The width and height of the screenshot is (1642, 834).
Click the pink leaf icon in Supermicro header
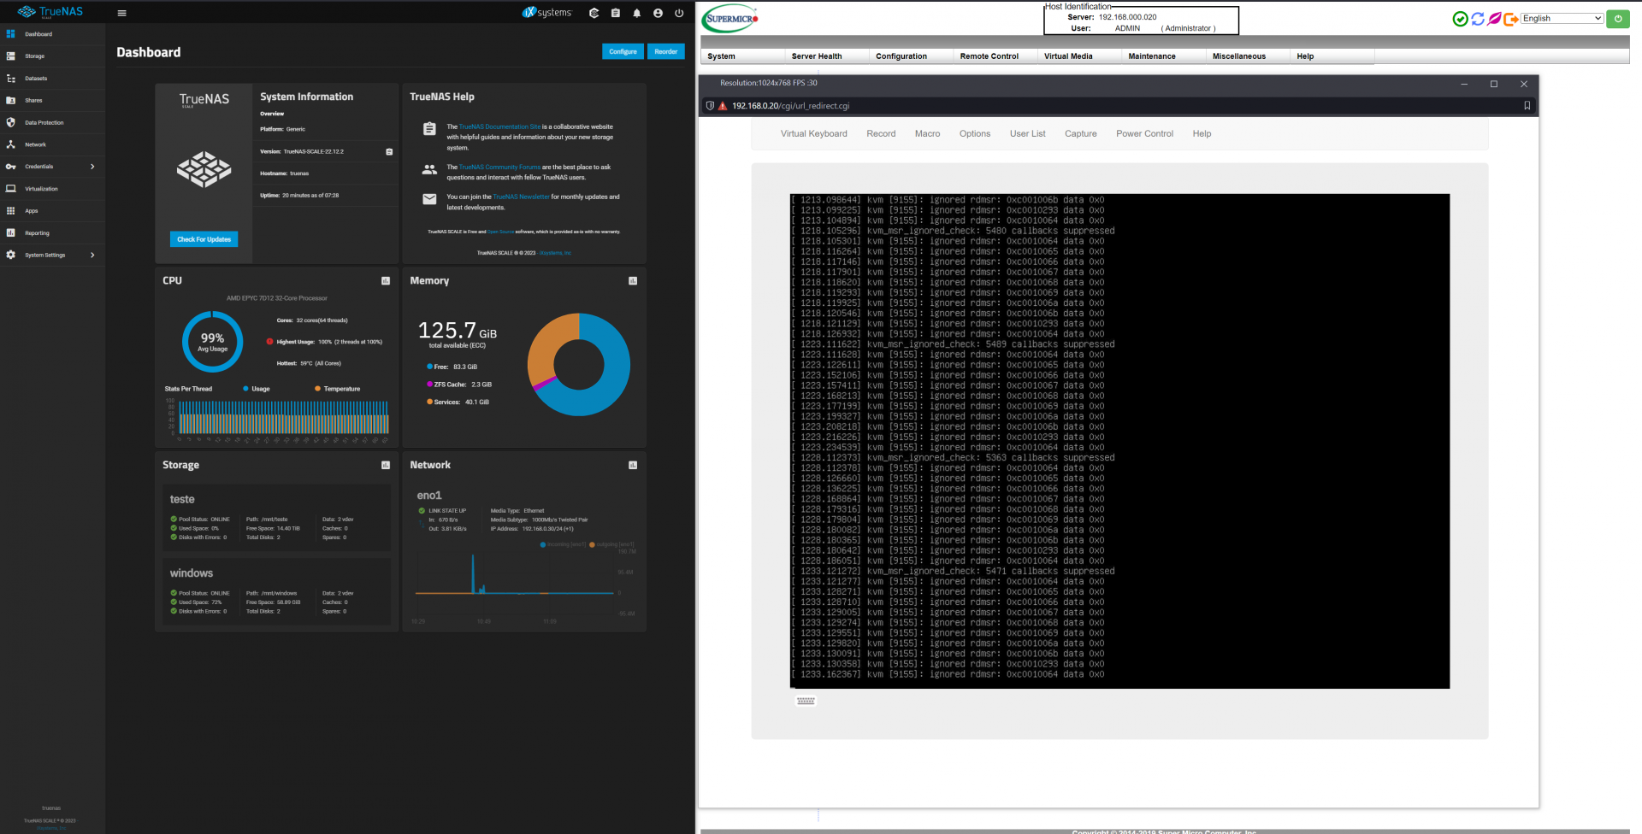(1494, 19)
